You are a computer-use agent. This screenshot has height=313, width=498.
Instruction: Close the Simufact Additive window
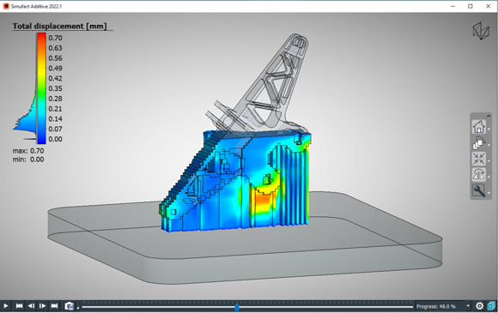click(x=489, y=6)
